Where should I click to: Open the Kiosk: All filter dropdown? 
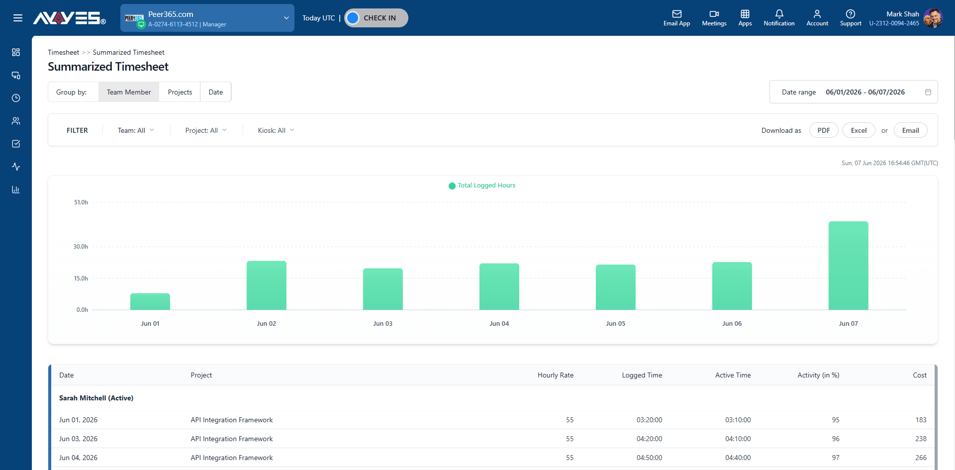tap(276, 130)
